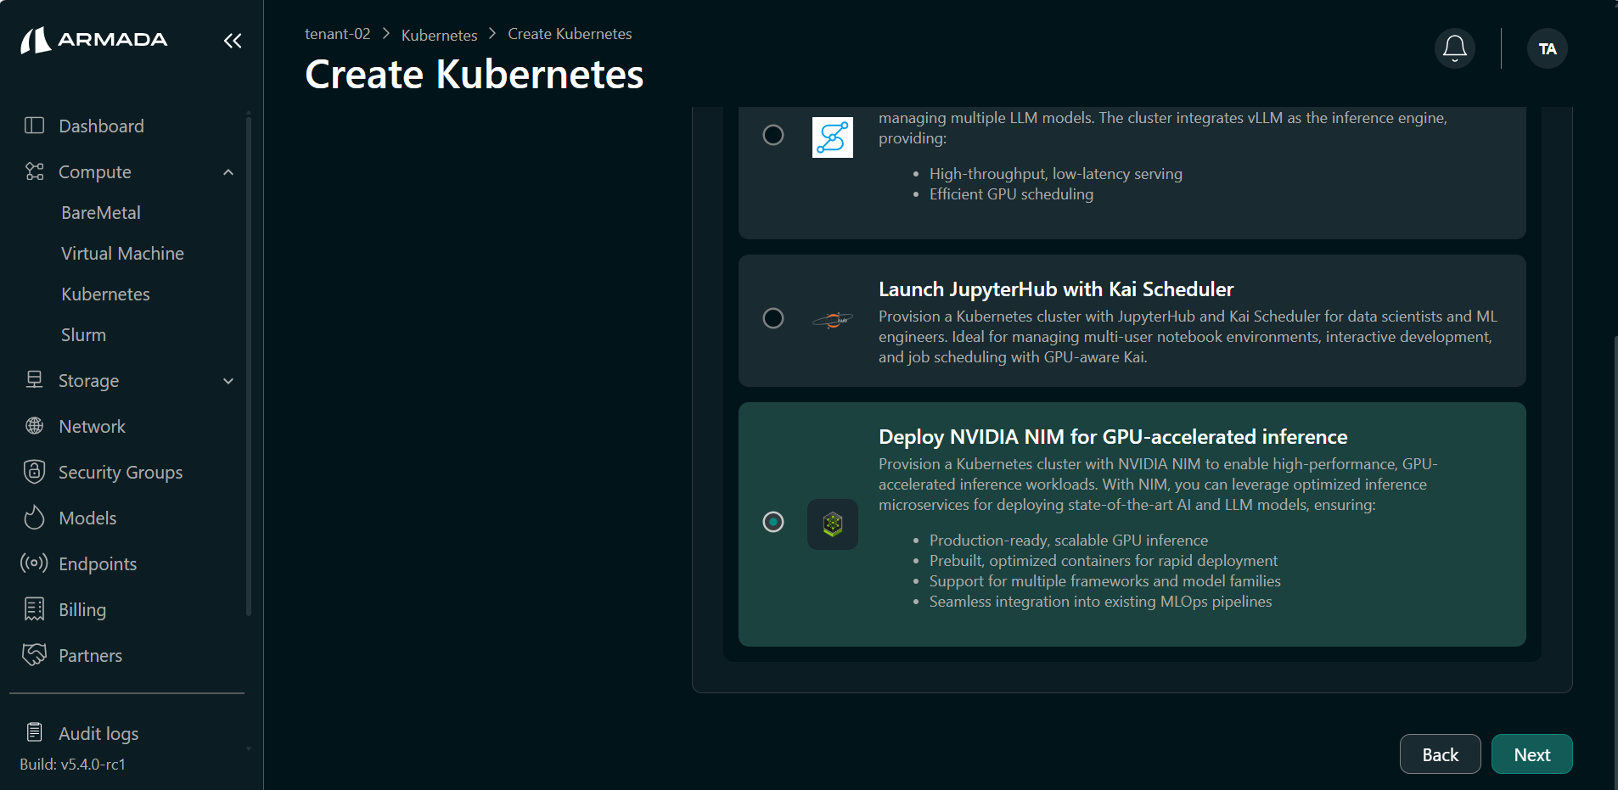Screen dimensions: 1618x790
Task: Click the Create Kubernetes breadcrumb
Action: click(x=570, y=34)
